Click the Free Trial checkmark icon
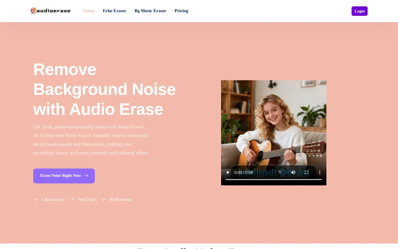 point(72,199)
